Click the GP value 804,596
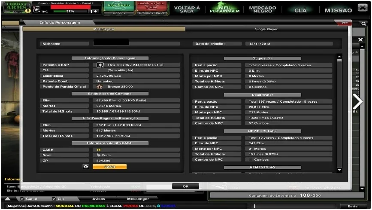This screenshot has height=210, width=372. coord(103,161)
